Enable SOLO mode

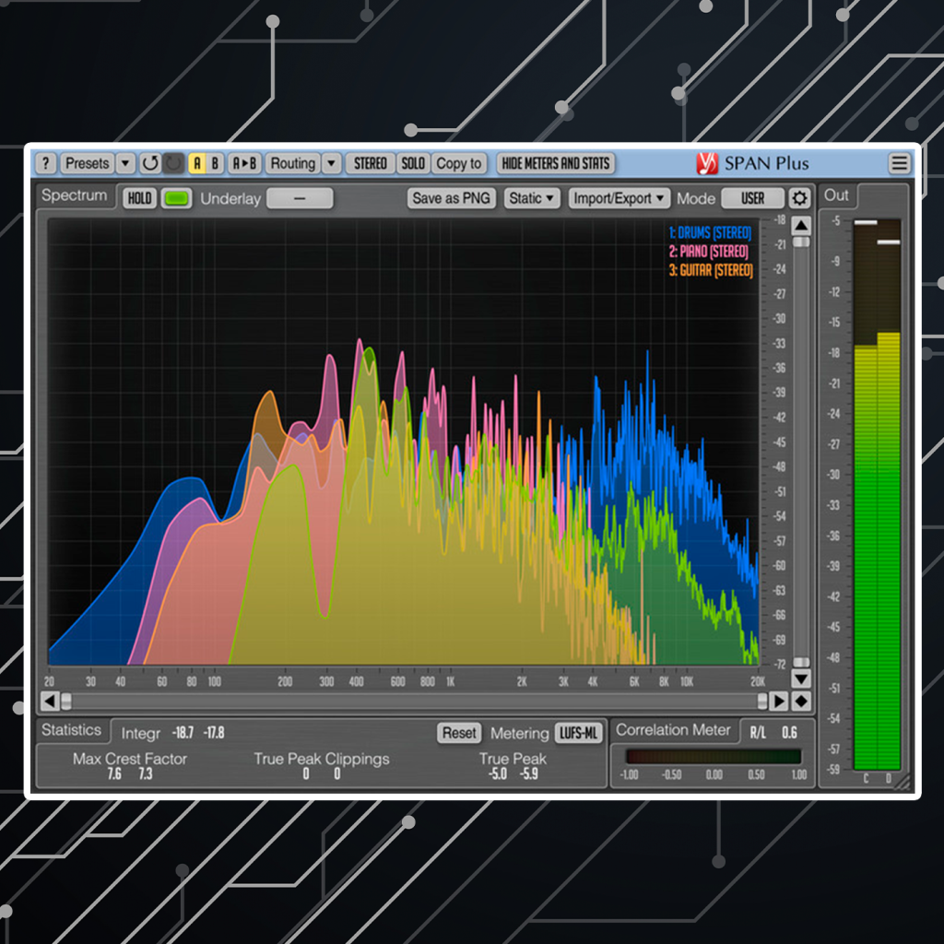pos(412,163)
